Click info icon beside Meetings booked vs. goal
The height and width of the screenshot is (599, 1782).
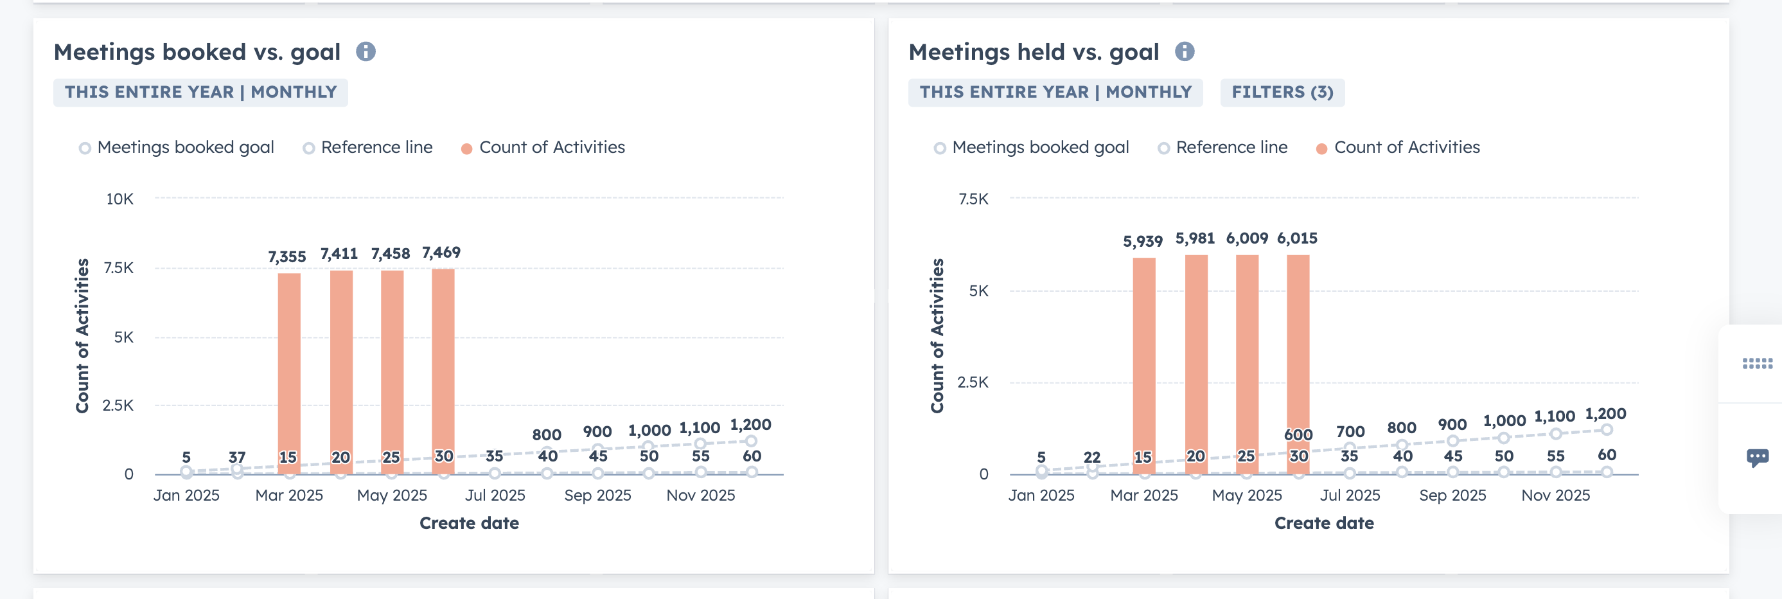(366, 52)
